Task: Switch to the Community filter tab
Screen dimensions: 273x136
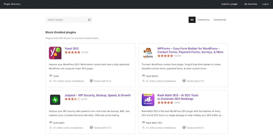Action: (203, 20)
